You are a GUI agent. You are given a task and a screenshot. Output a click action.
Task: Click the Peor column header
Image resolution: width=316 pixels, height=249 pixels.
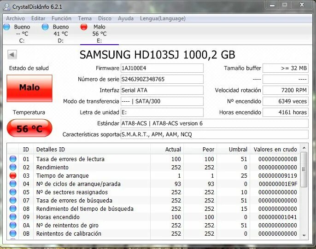pos(200,150)
